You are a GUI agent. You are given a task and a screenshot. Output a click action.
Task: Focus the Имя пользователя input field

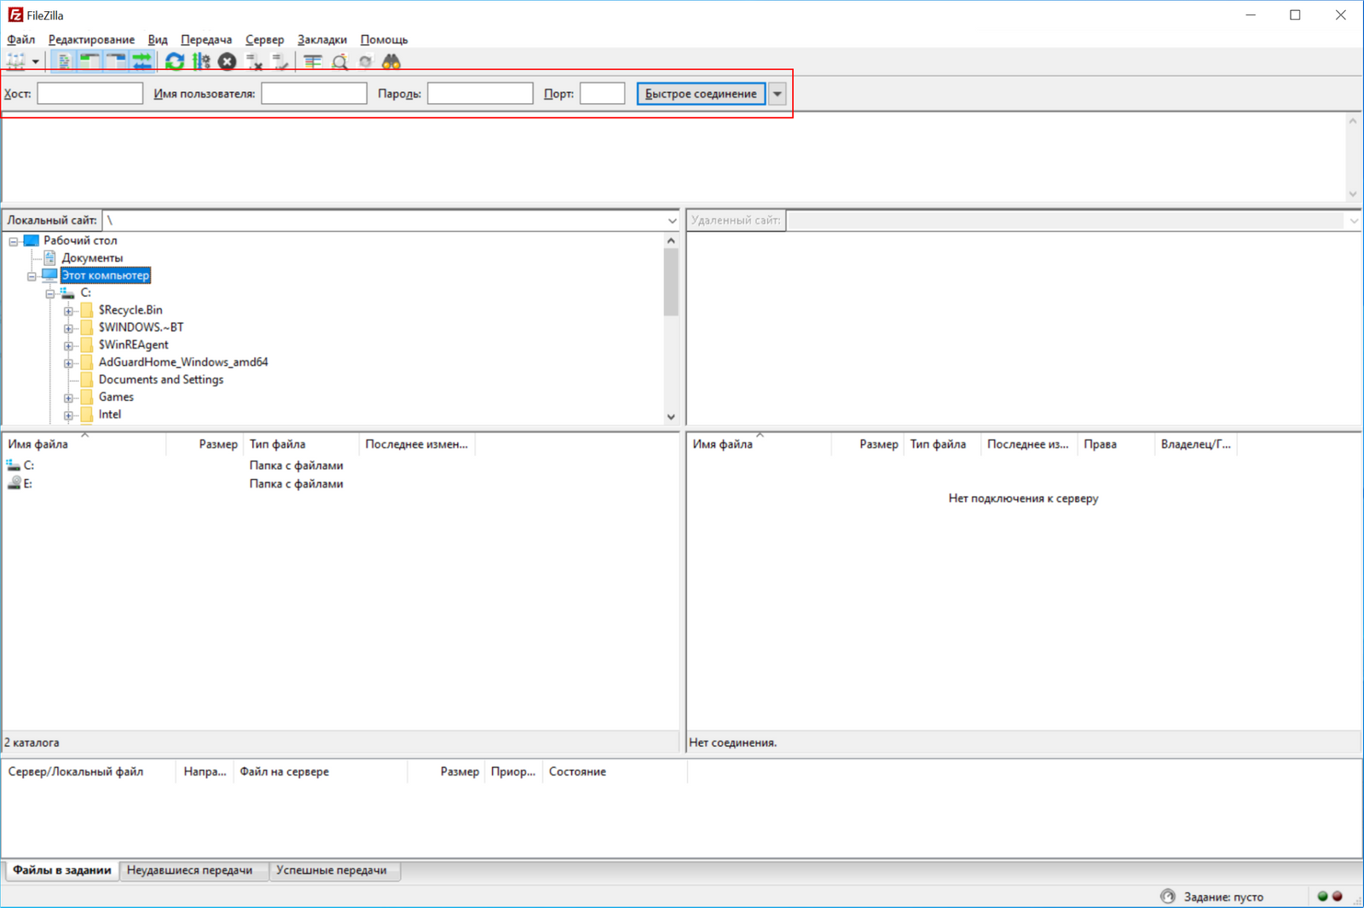[314, 94]
